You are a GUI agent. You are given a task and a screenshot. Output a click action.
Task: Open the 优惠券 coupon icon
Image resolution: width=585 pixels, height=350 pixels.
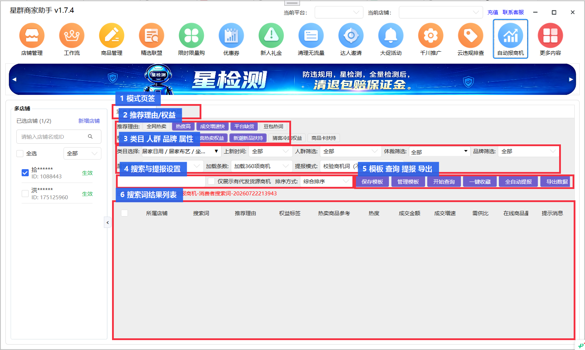231,35
